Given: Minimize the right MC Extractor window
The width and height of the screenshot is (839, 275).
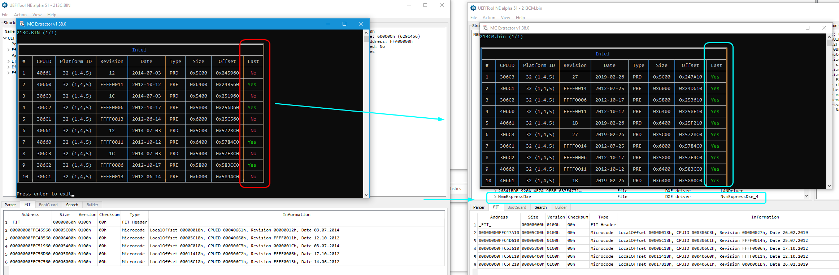Looking at the screenshot, I should pyautogui.click(x=791, y=28).
